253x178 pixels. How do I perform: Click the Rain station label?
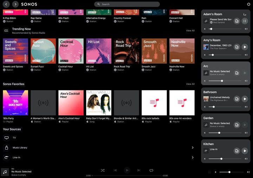[x=144, y=18]
